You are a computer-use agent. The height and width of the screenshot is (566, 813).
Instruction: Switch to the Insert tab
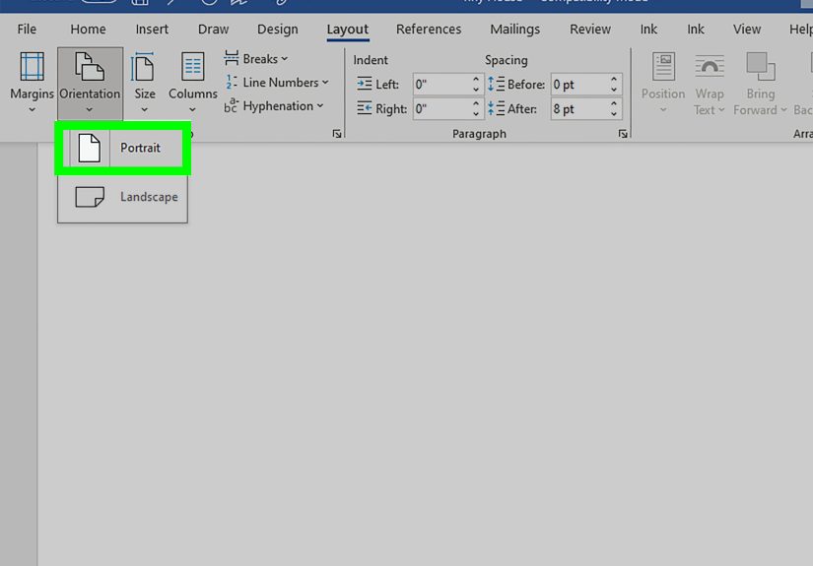[x=152, y=29]
